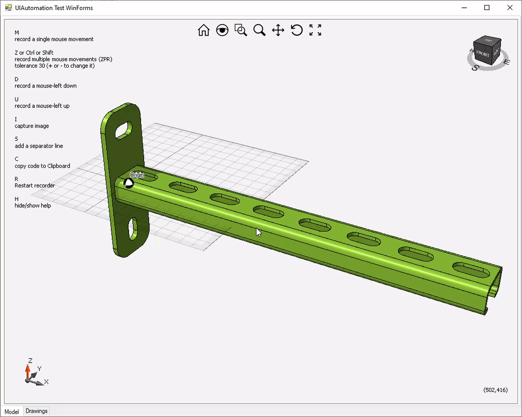Open the Drawings tab
This screenshot has width=522, height=417.
coord(37,411)
